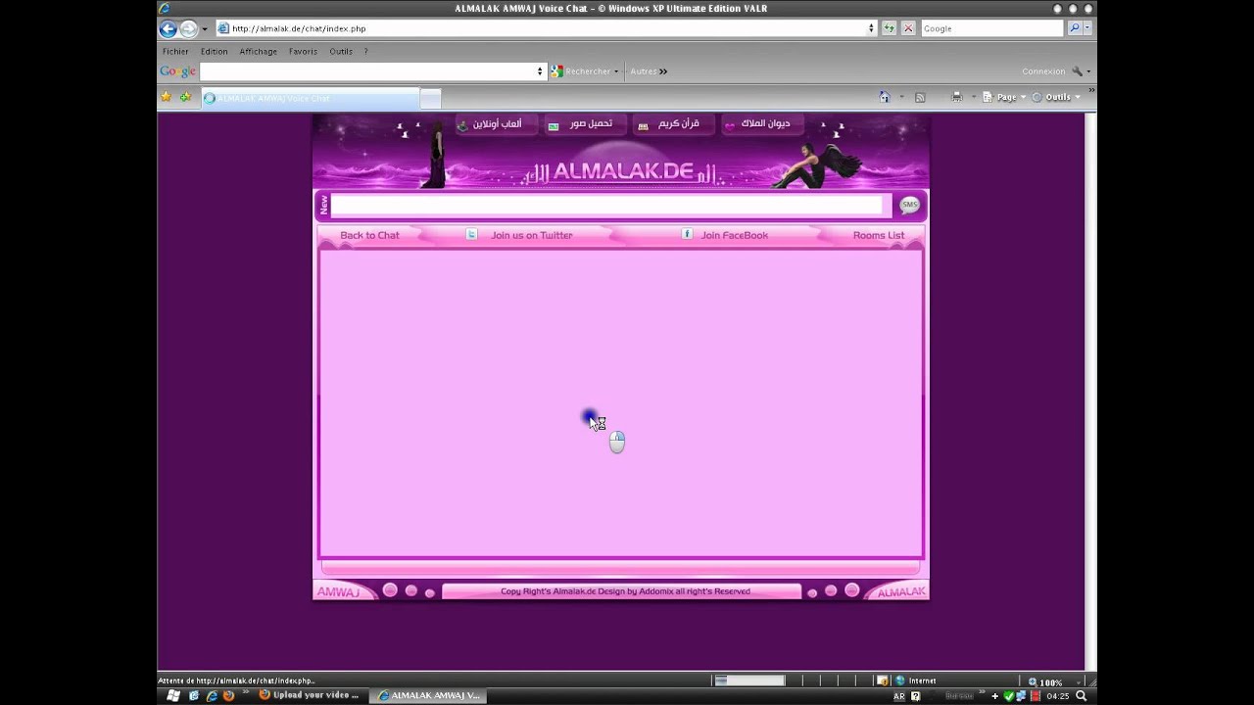
Task: Click the AR language indicator
Action: tap(898, 696)
